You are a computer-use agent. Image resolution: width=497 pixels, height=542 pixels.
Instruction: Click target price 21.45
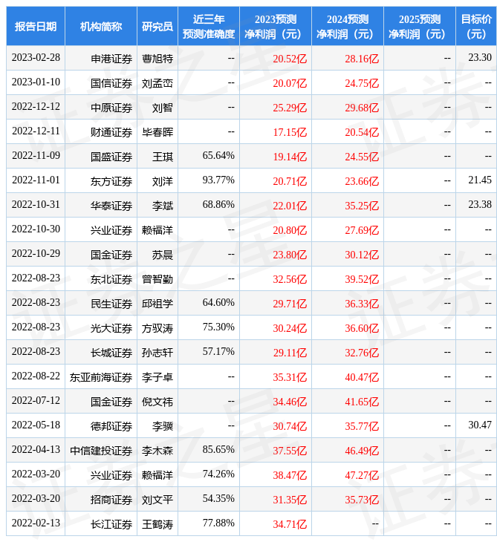point(480,180)
